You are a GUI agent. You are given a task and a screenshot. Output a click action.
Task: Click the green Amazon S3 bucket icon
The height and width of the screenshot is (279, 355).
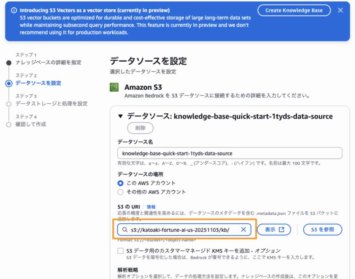(114, 87)
